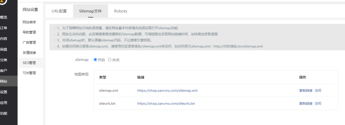Click notice line 4 about /en/sitemap.xml
This screenshot has width=345, height=125.
pos(160,46)
